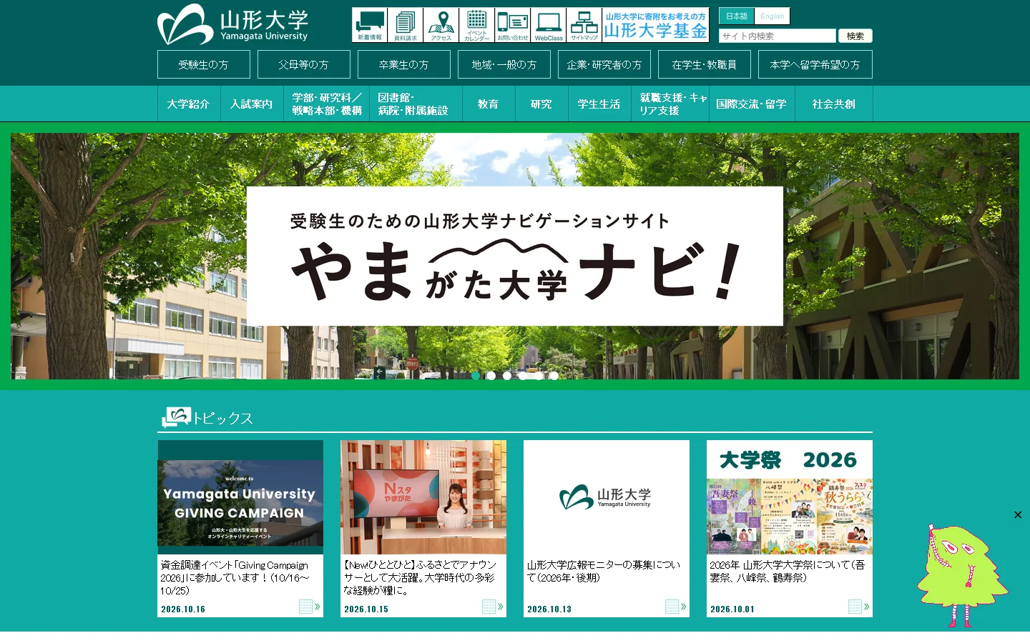Open the 山形大学広報モニターの募集 article link

pos(604,571)
